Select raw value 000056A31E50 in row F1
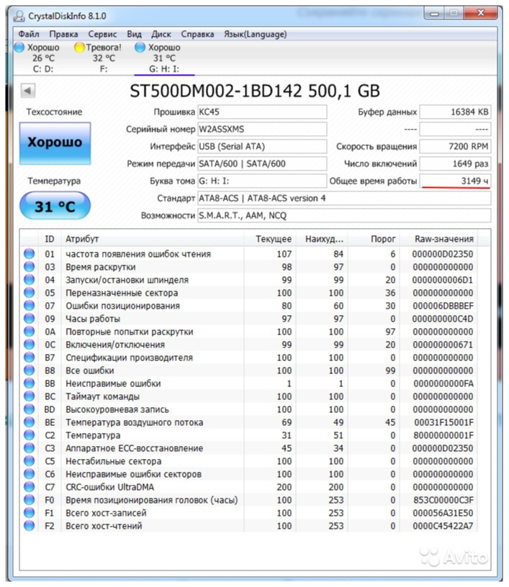The height and width of the screenshot is (587, 509). click(x=443, y=513)
